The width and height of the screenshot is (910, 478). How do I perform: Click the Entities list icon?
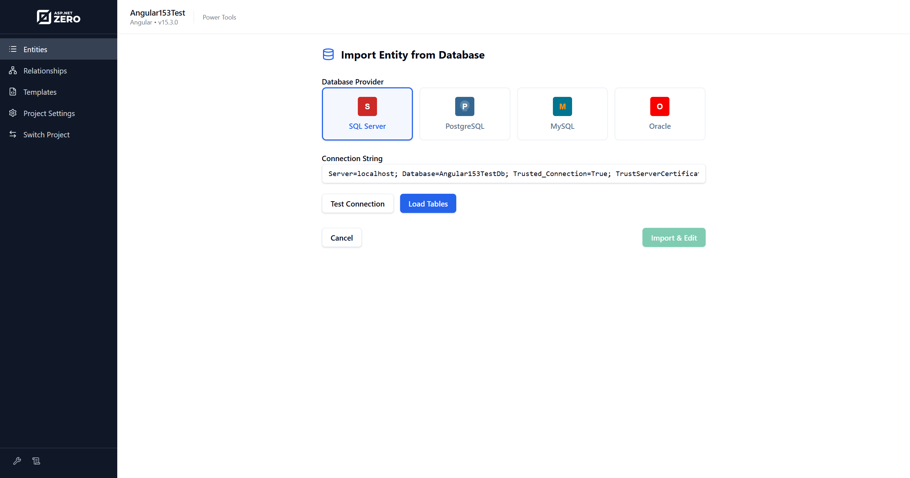(13, 49)
